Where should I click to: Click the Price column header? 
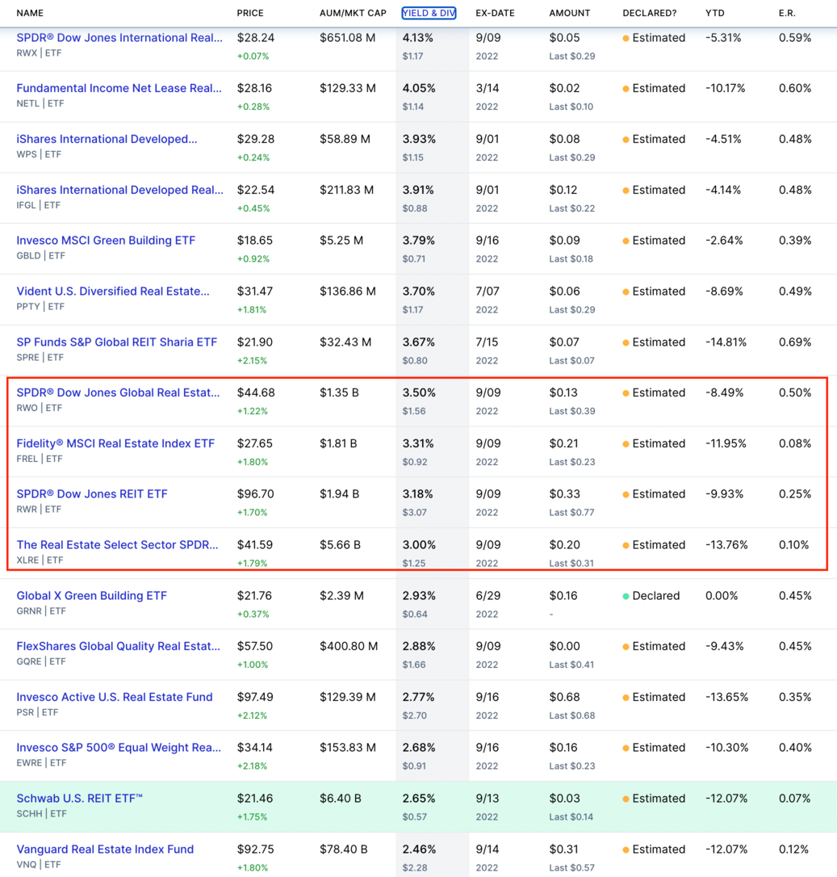click(250, 13)
